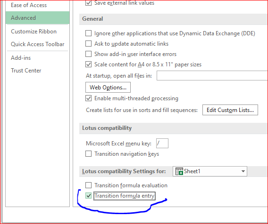Click the Microsoft Excel menu key field
This screenshot has height=224, width=268.
162,144
